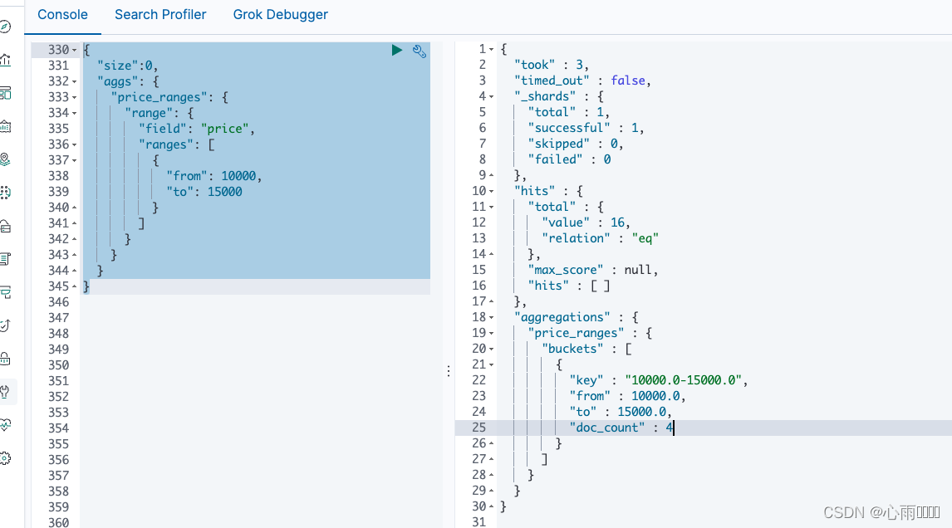The width and height of the screenshot is (952, 528).
Task: Open Maps from the location pin sidebar icon
Action: [6, 159]
